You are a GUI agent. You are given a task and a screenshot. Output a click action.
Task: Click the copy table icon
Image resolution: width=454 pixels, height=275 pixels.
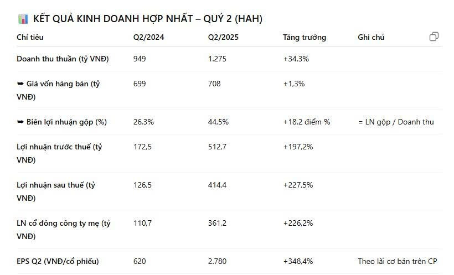(434, 37)
